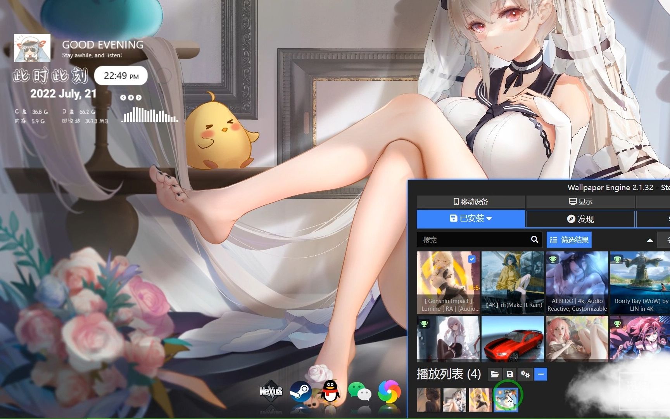This screenshot has width=670, height=419.
Task: Skip to next track on desktop widget
Action: tap(139, 98)
